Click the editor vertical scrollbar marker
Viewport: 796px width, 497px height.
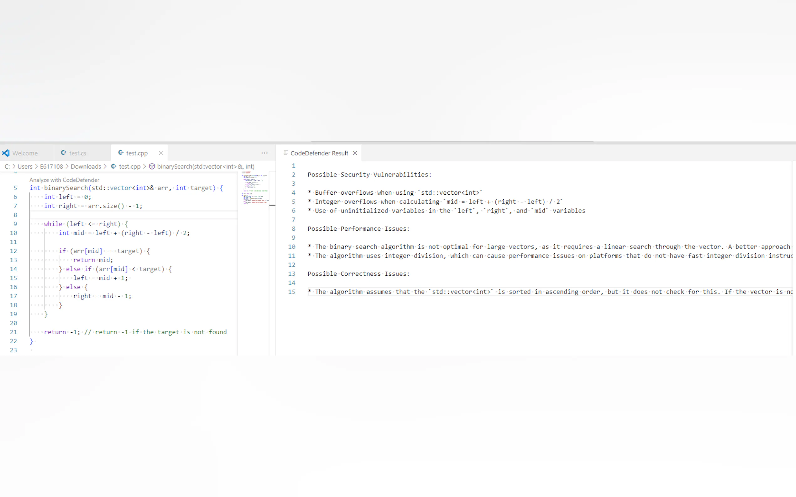tap(272, 205)
